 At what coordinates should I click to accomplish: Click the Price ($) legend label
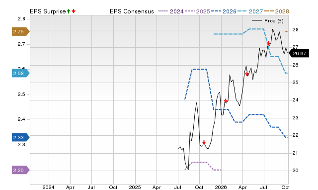tap(274, 21)
